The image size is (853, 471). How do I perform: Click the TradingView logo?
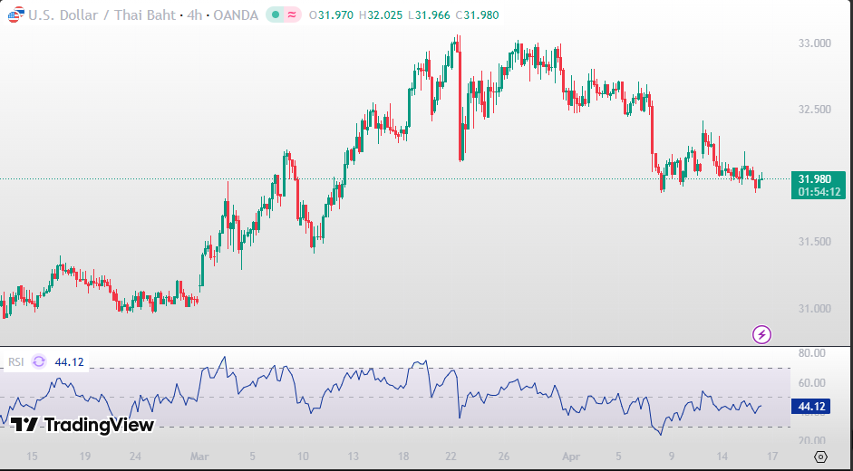82,425
